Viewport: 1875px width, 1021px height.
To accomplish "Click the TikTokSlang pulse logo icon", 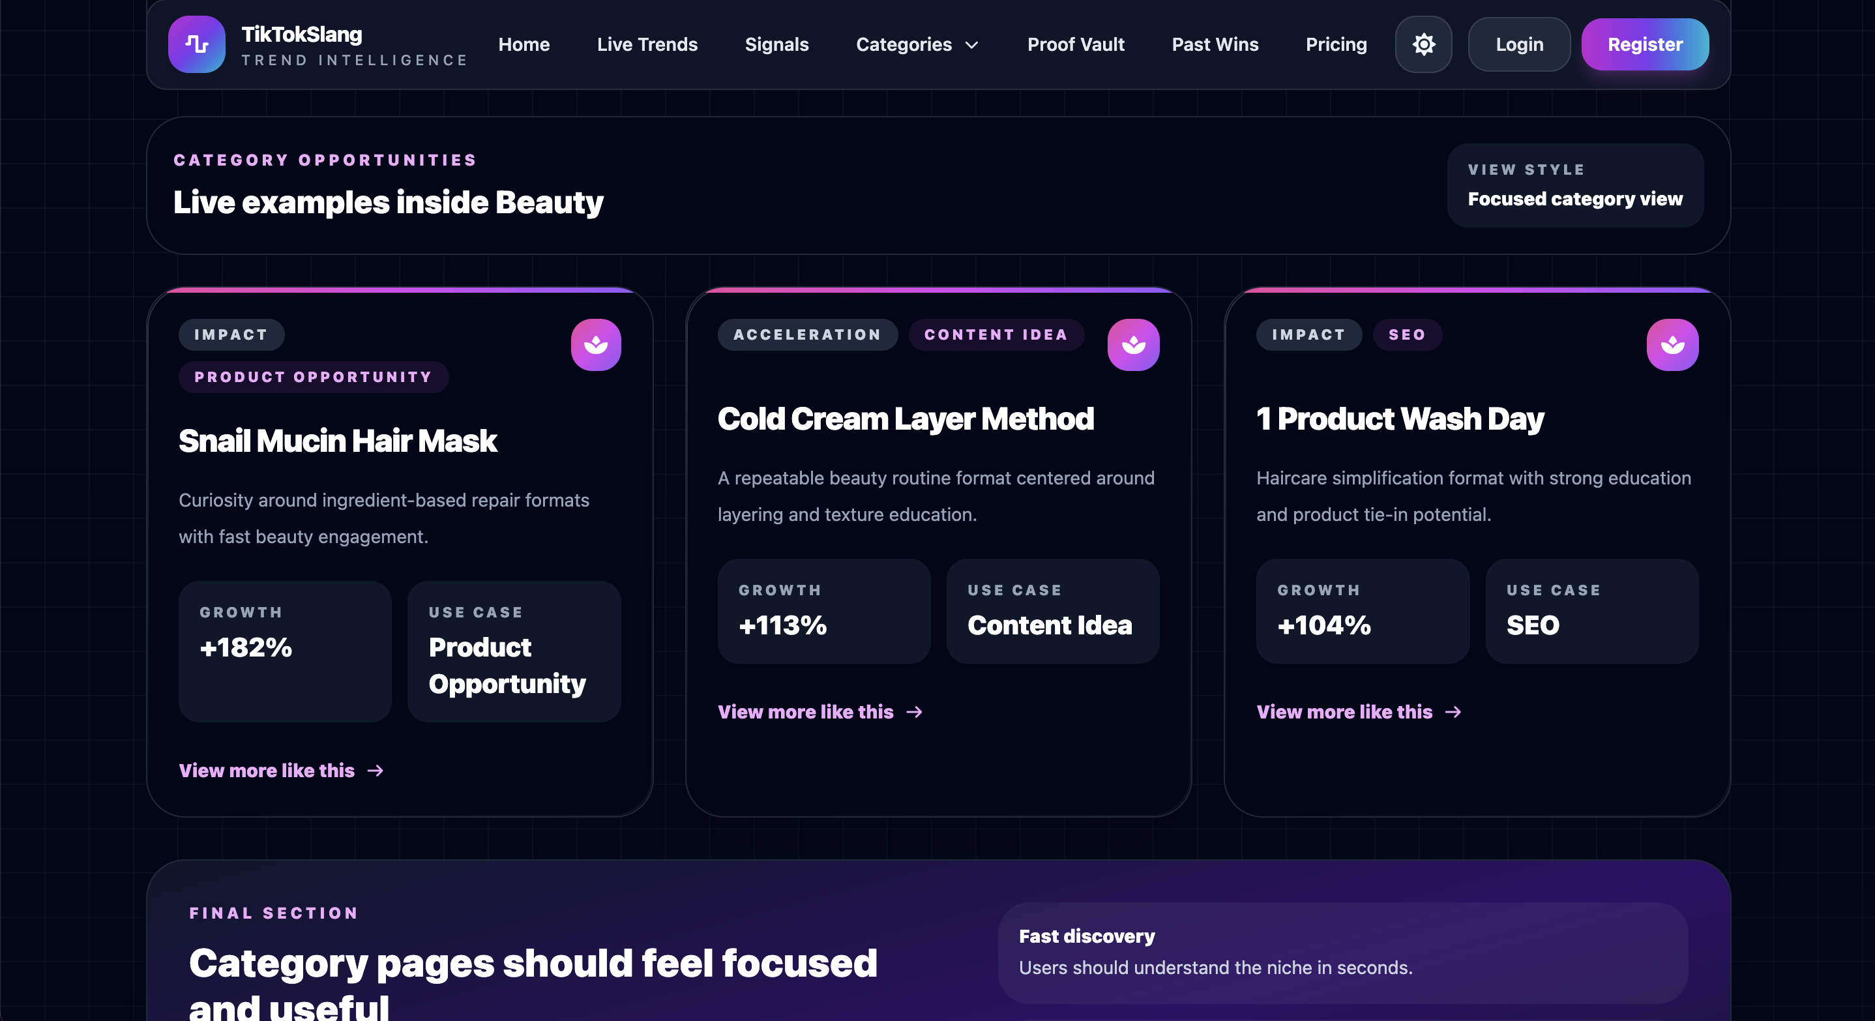I will click(196, 44).
